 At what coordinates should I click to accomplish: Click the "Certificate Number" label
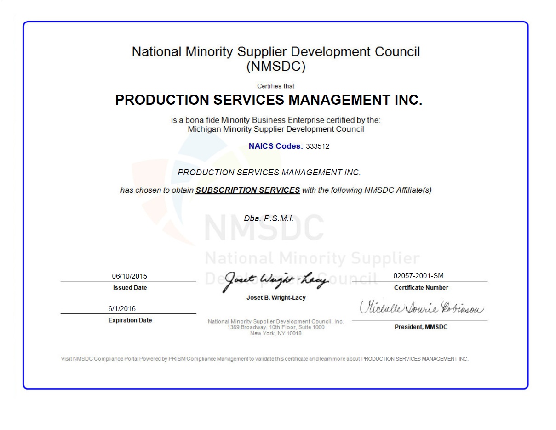421,288
